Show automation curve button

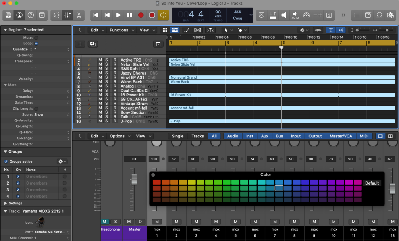pyautogui.click(x=187, y=30)
